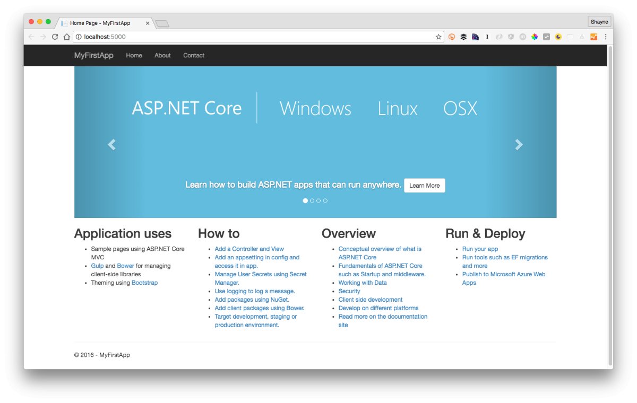Reload the page with the refresh icon
The width and height of the screenshot is (637, 403).
coord(55,37)
